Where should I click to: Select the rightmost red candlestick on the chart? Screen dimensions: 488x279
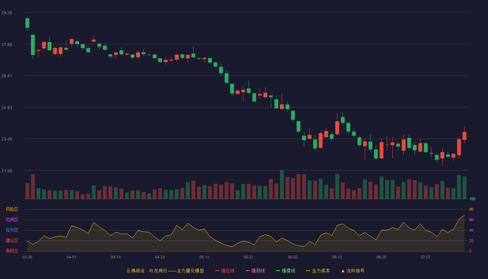pos(464,136)
